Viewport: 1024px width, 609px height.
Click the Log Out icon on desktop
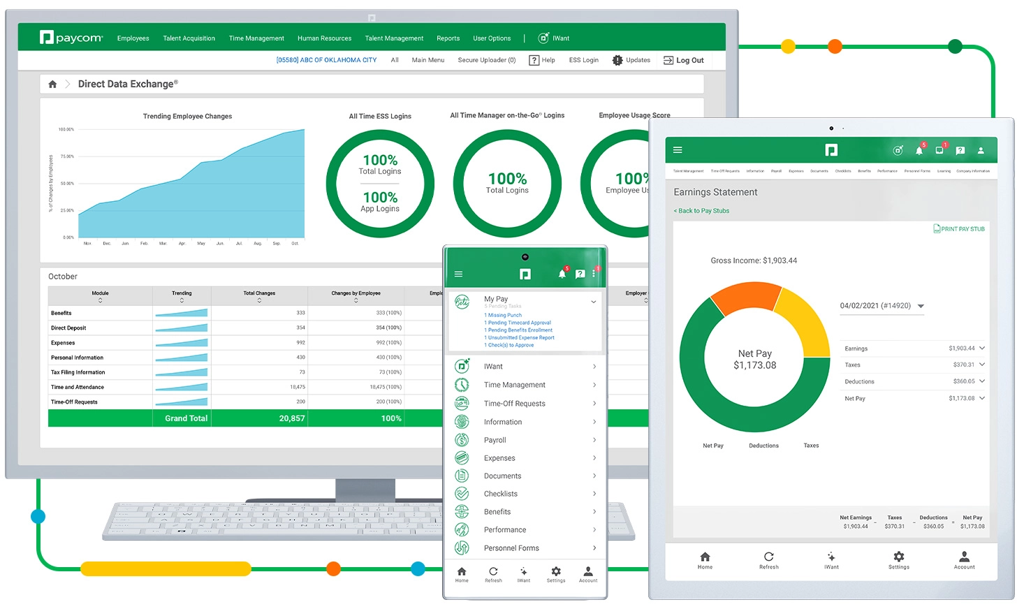668,60
